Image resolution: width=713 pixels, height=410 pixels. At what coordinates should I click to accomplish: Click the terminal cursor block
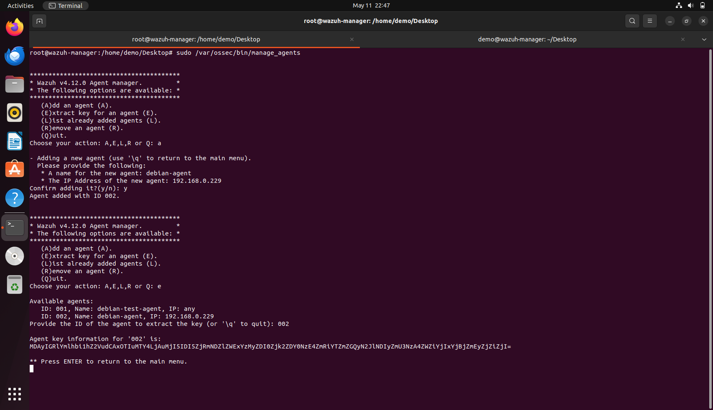(31, 369)
